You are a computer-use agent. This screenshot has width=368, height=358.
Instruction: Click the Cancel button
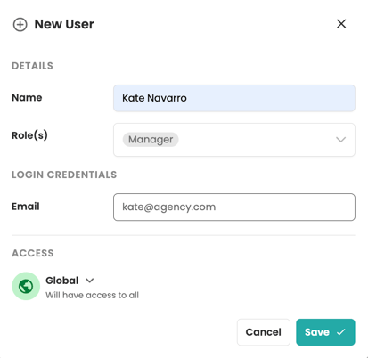[x=264, y=332]
